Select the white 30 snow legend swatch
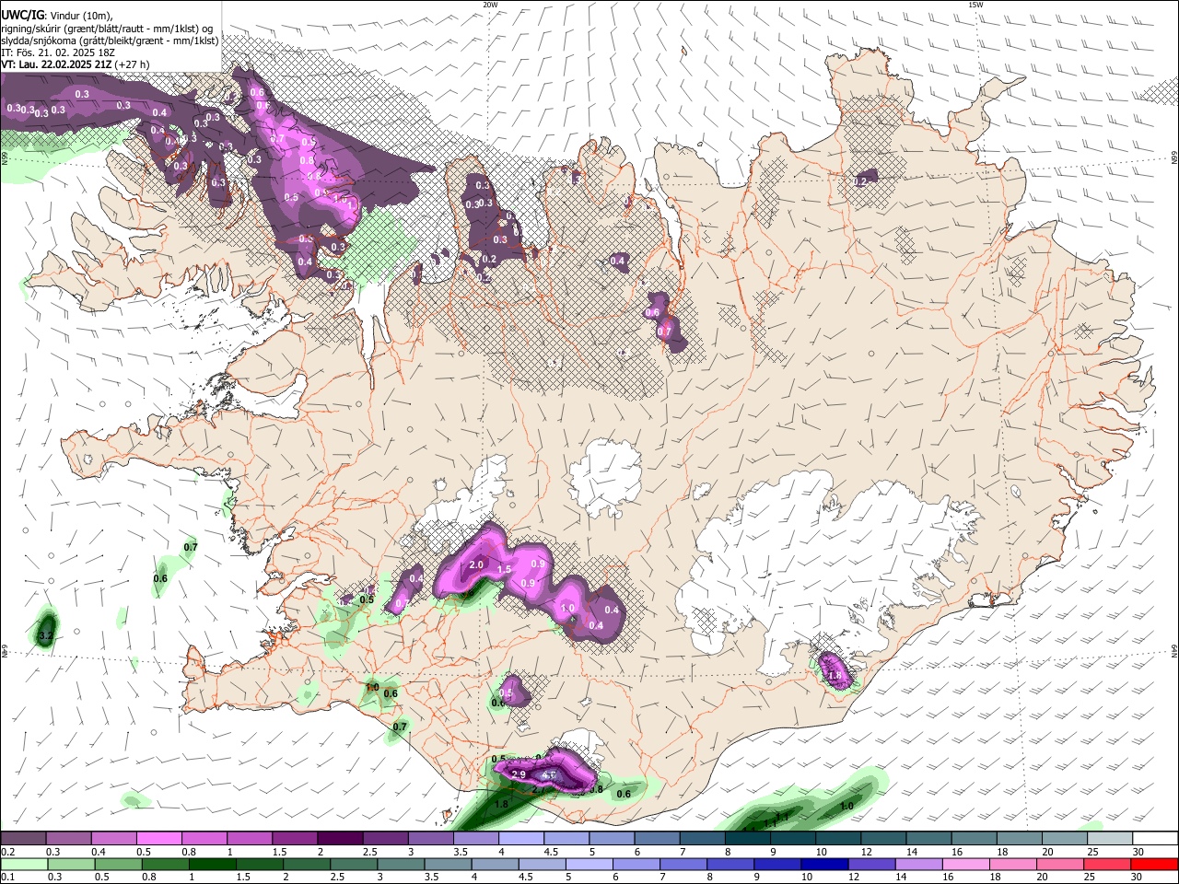The width and height of the screenshot is (1179, 884). 1157,838
